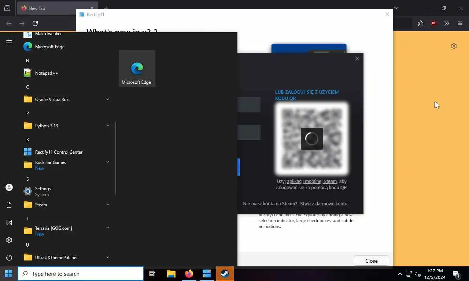Switch to Firefox on the taskbar

click(x=189, y=274)
